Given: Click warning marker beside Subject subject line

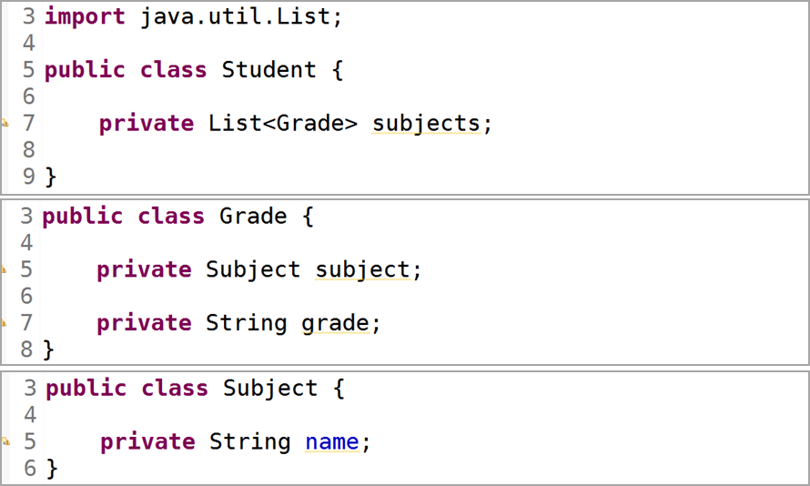Looking at the screenshot, I should pos(4,269).
